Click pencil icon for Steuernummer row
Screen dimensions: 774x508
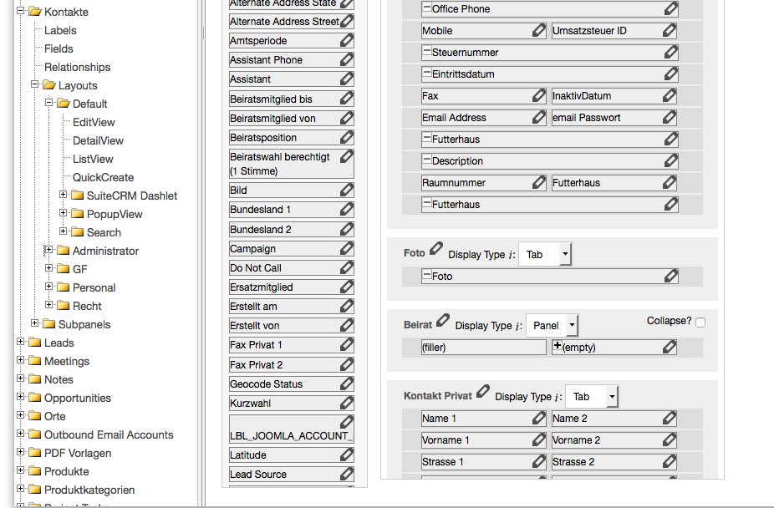[671, 52]
